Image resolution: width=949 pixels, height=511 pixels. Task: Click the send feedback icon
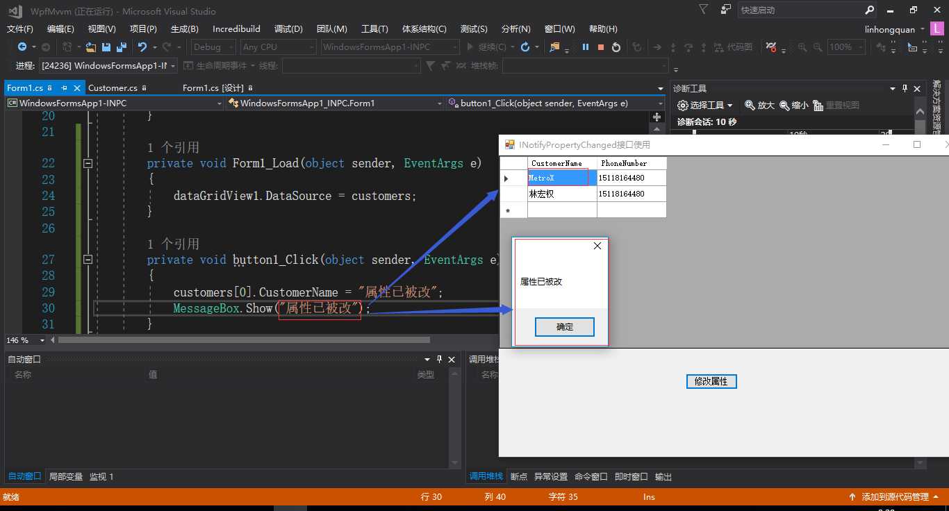coord(726,10)
